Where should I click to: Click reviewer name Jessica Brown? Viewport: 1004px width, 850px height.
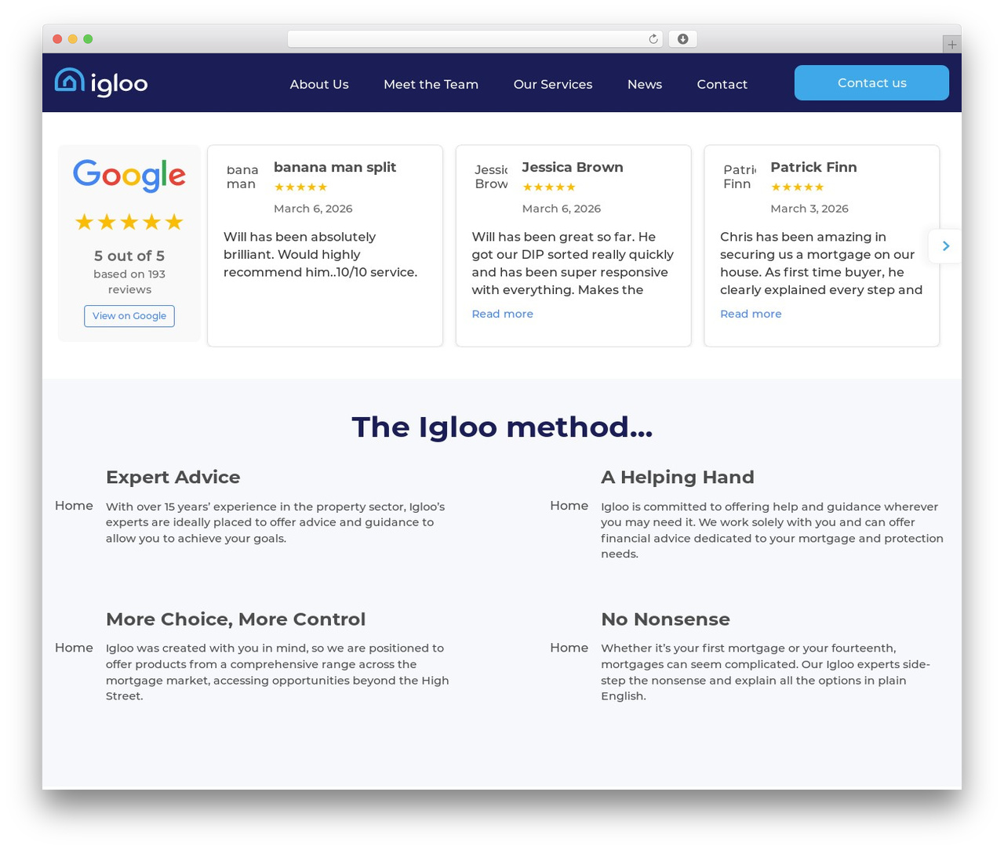point(573,167)
